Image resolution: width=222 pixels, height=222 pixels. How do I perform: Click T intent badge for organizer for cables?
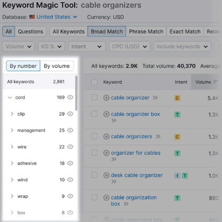[177, 153]
